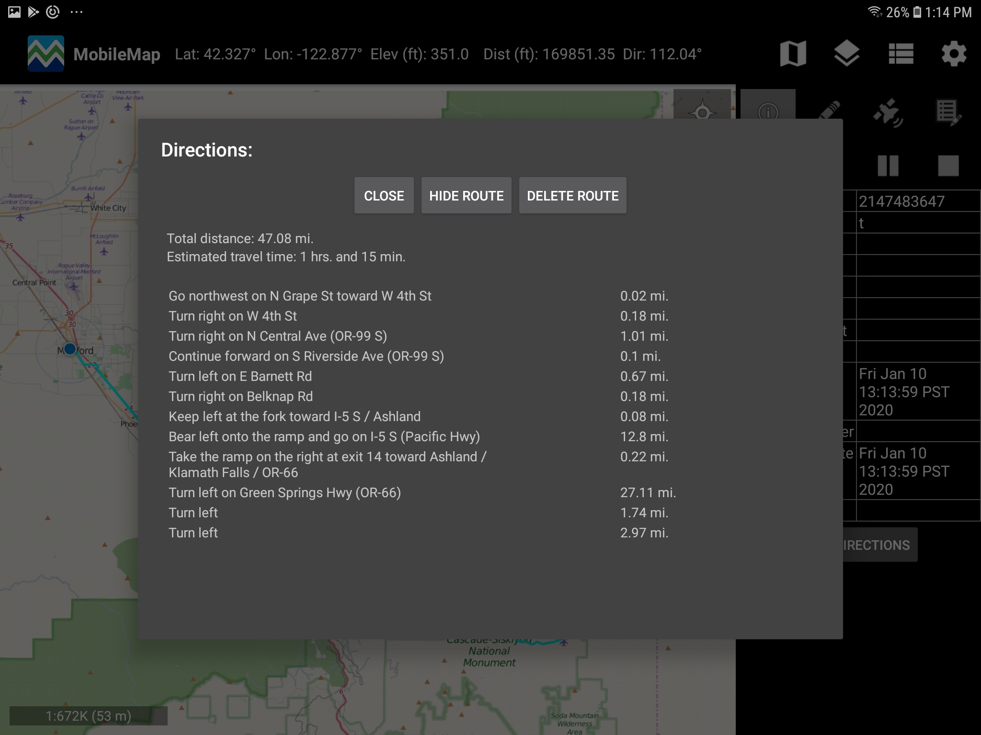Select Turn left on Green Springs Hwy step
Screen dimensions: 981x735
285,492
